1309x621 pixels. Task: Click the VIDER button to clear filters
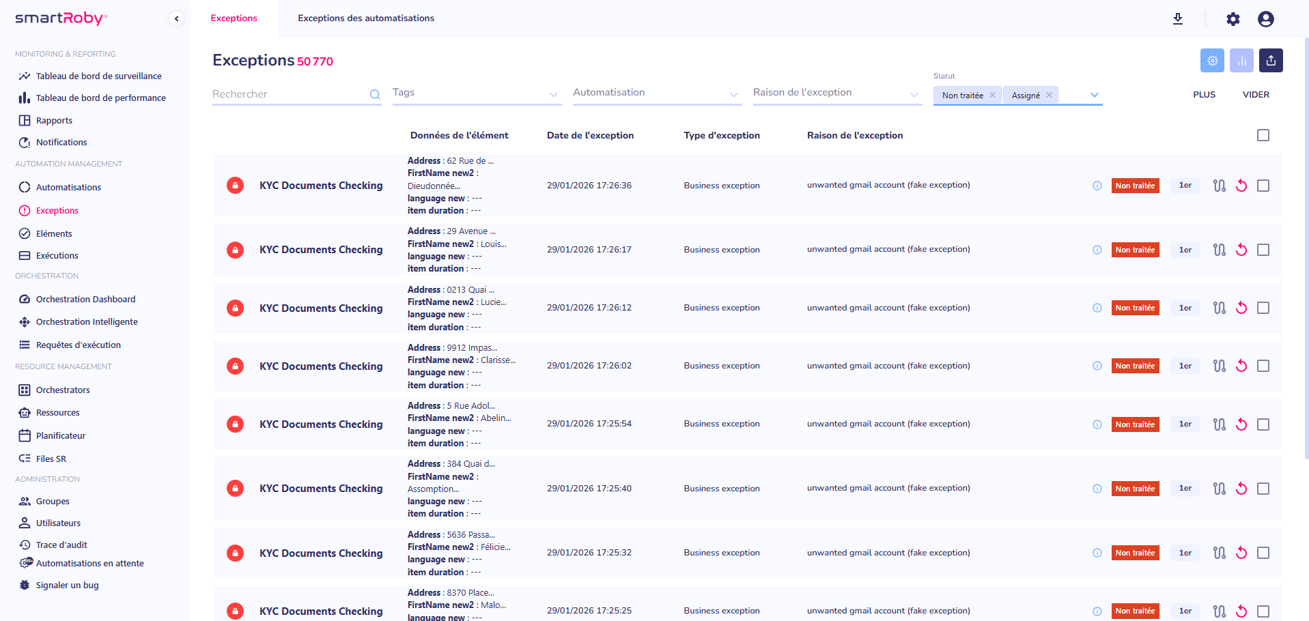tap(1256, 95)
